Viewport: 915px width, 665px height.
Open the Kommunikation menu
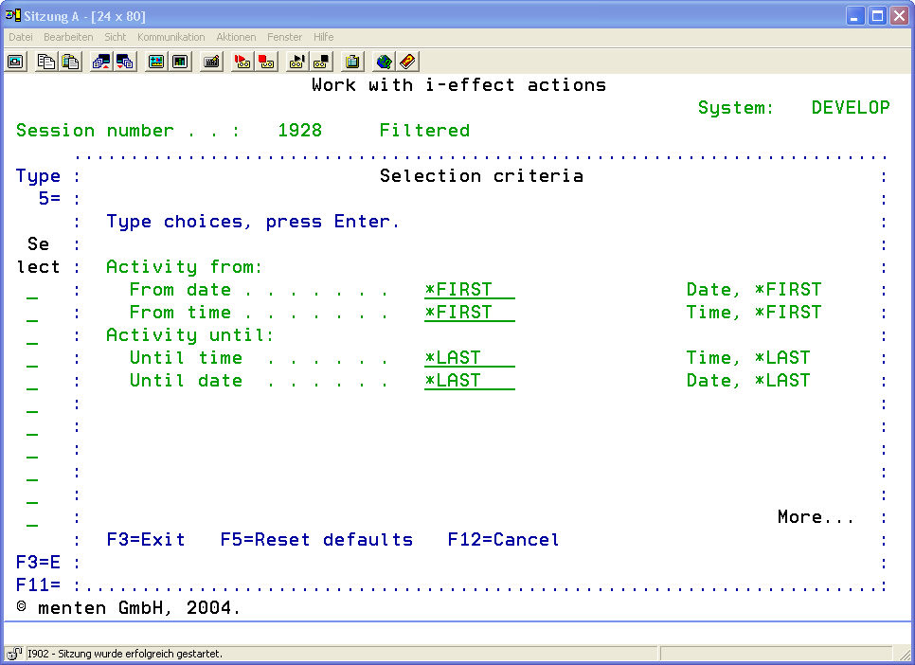pyautogui.click(x=170, y=37)
